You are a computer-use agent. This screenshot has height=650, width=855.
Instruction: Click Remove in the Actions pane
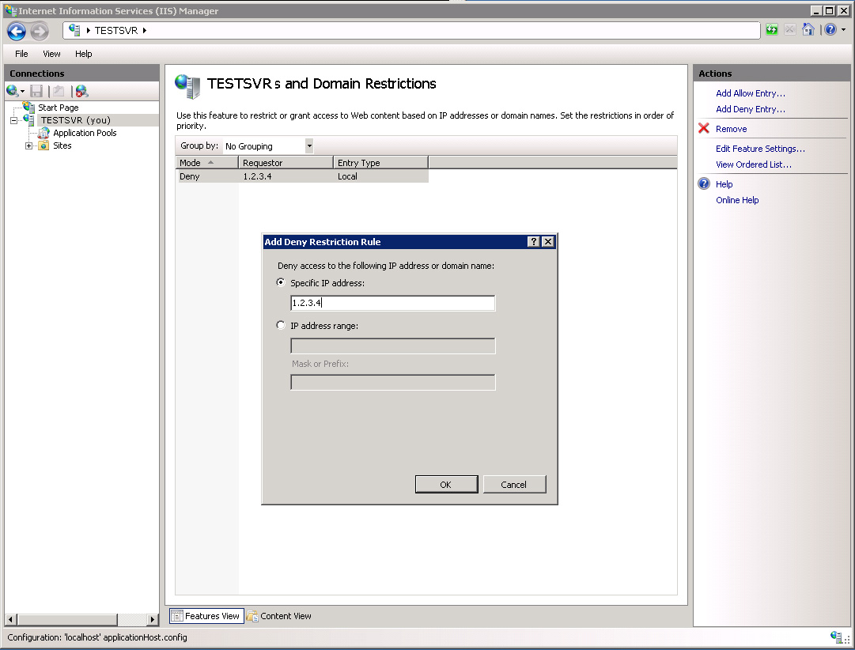tap(732, 129)
